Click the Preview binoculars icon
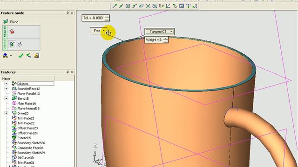 tap(5, 56)
